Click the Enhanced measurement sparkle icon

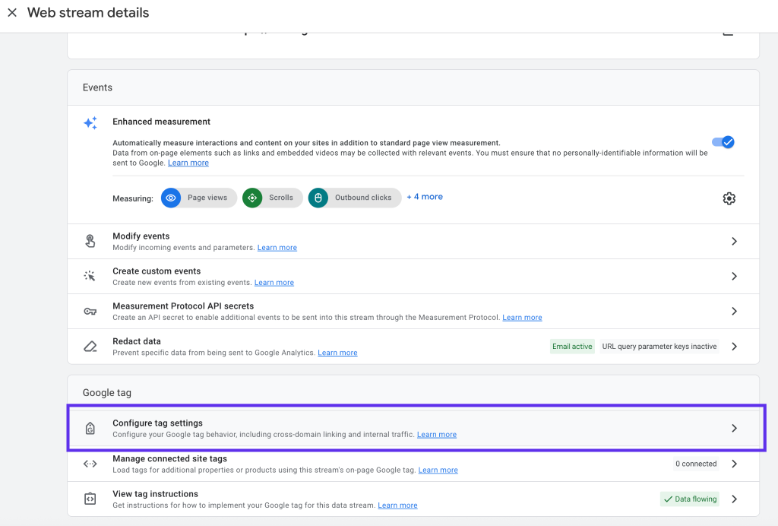tap(90, 123)
